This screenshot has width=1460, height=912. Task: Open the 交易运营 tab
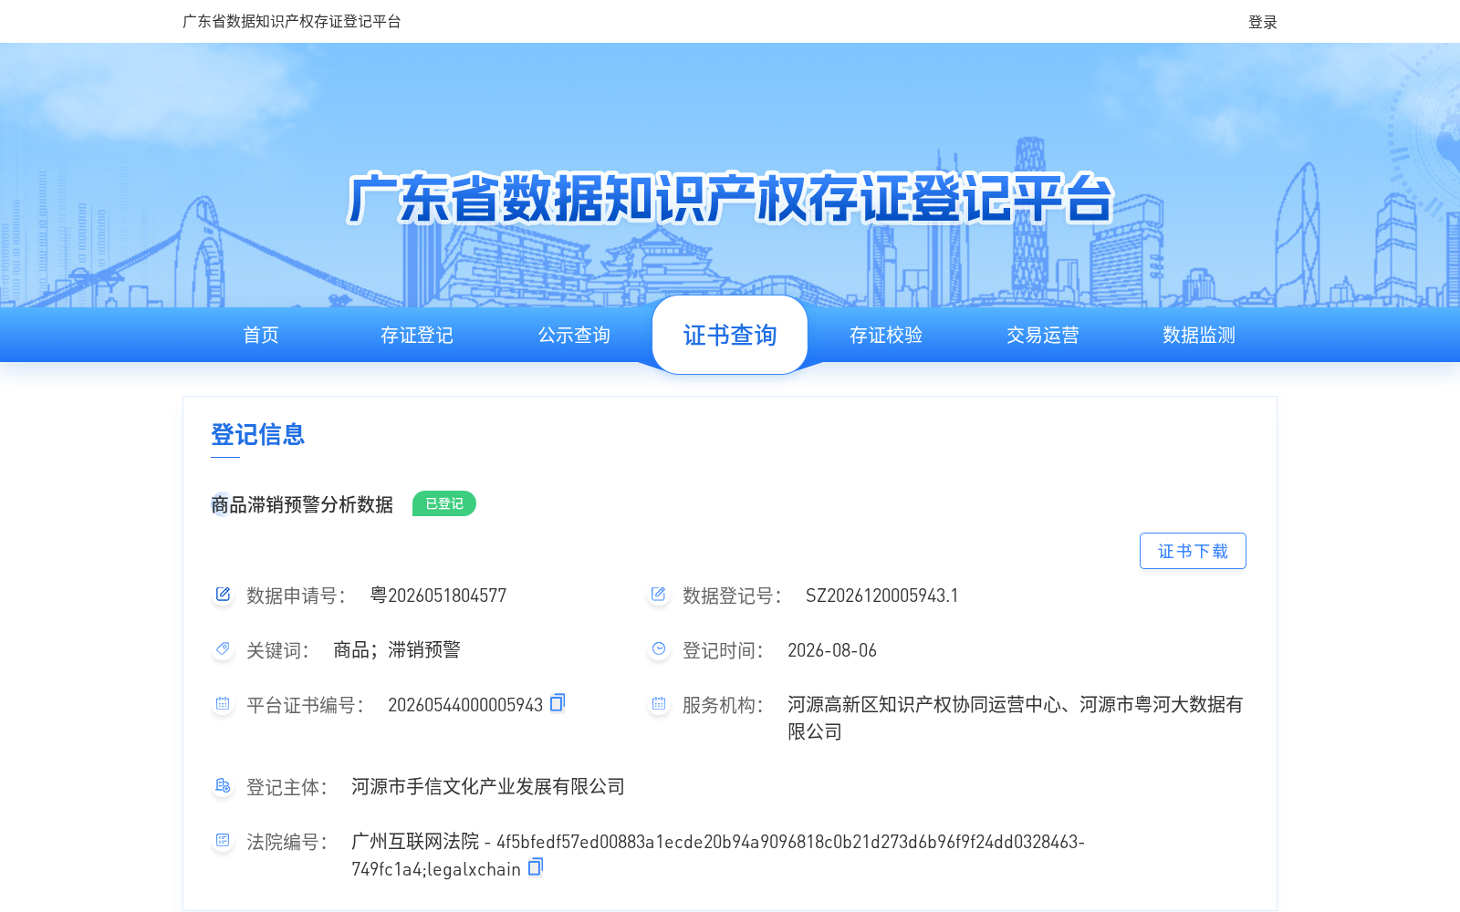click(x=1043, y=335)
